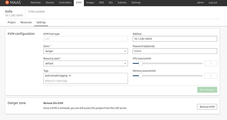Click the 3 VMs available text

[x=36, y=12]
